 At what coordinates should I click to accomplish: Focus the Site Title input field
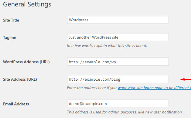coord(118,20)
